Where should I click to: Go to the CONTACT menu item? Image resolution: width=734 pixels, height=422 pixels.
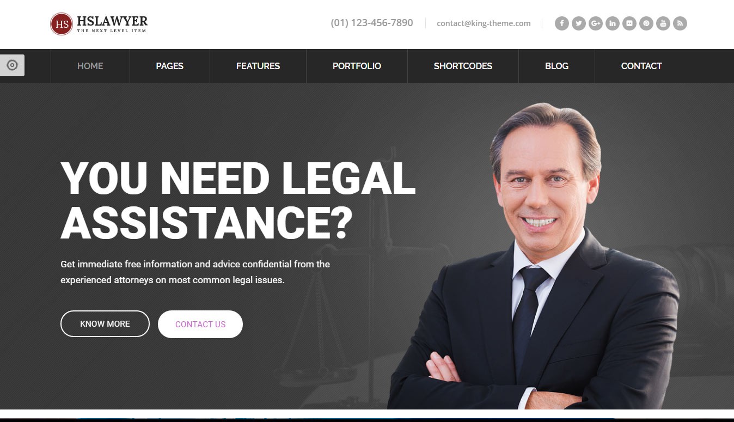[x=641, y=66]
